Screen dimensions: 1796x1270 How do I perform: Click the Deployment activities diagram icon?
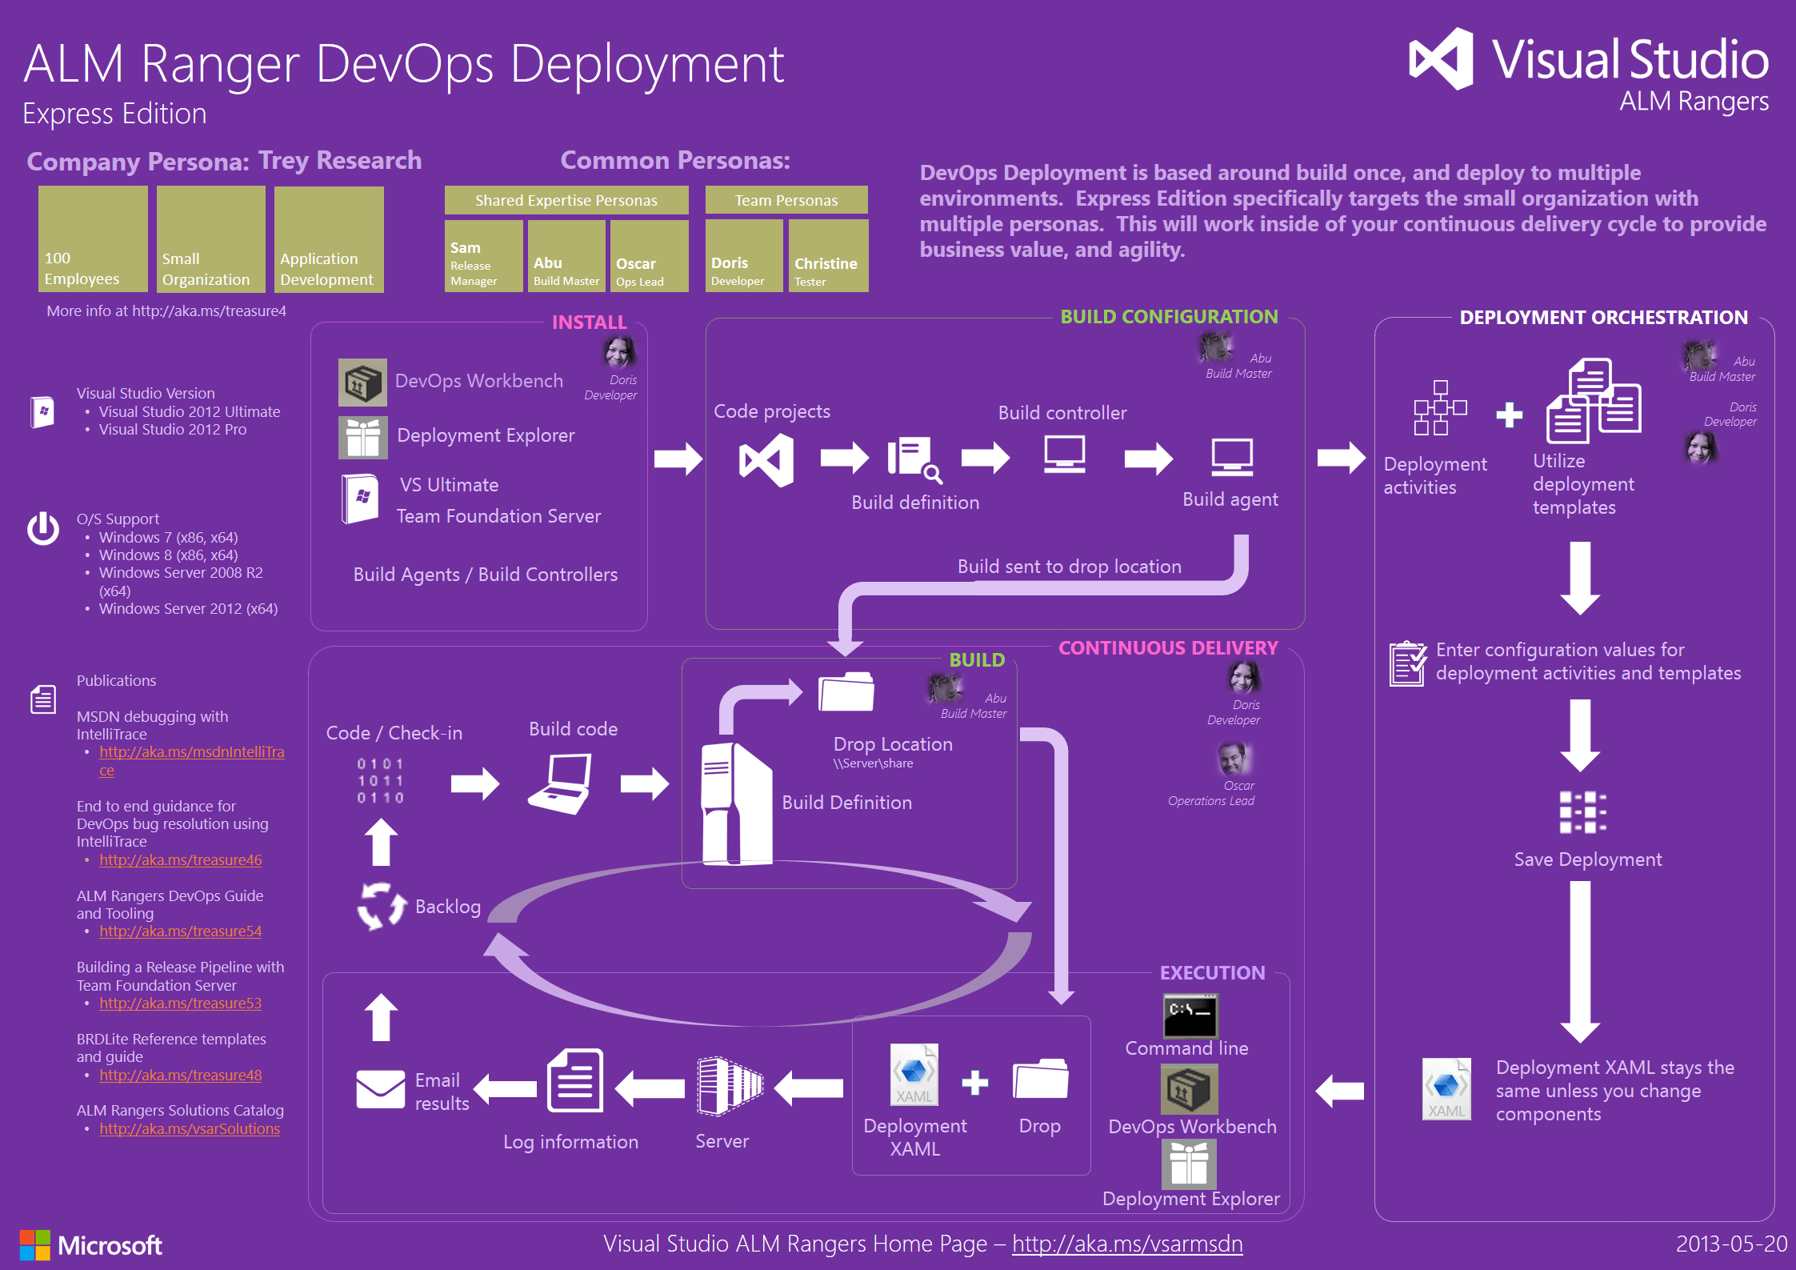[1439, 408]
